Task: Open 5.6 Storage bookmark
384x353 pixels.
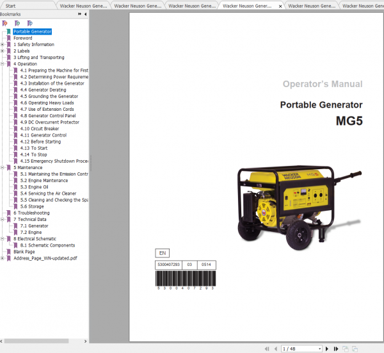Action: click(32, 206)
